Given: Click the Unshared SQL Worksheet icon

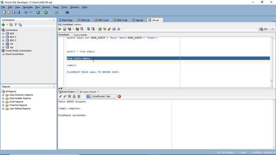Looking at the screenshot, I should click(100, 29).
